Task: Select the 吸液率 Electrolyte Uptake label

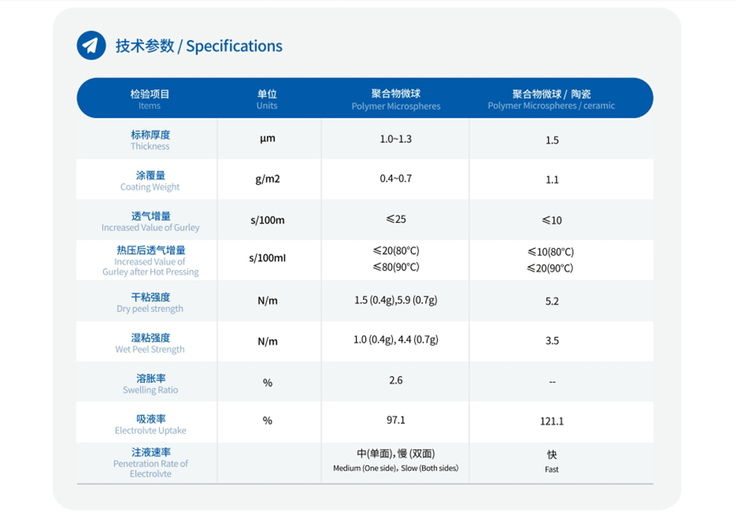Action: [151, 424]
